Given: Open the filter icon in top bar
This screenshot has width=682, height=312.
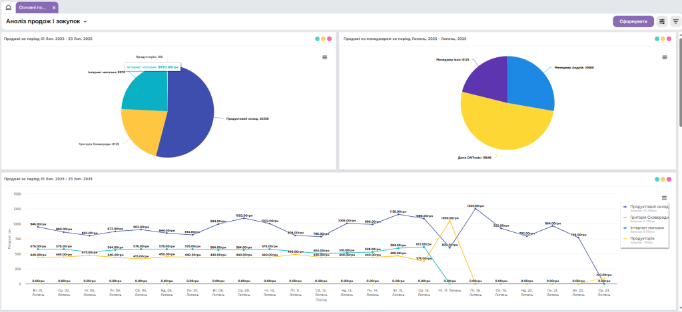Looking at the screenshot, I should click(x=675, y=21).
